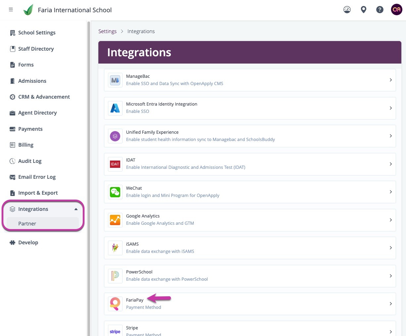The width and height of the screenshot is (406, 336).
Task: Expand the Google Analytics row chevron
Action: (x=391, y=220)
